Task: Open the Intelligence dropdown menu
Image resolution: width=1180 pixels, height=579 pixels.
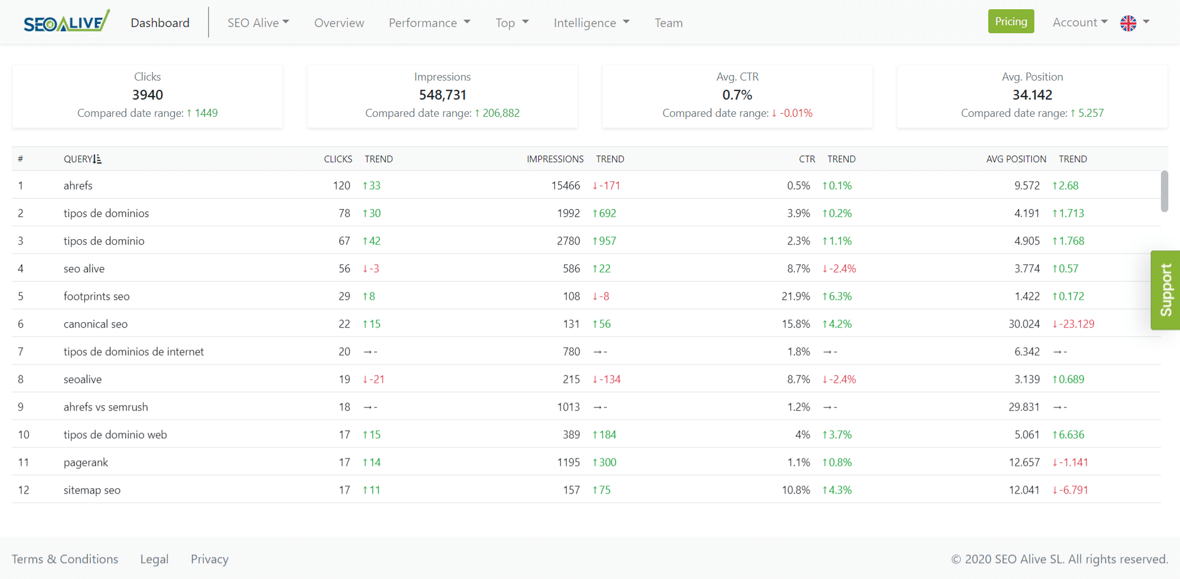Action: click(591, 23)
